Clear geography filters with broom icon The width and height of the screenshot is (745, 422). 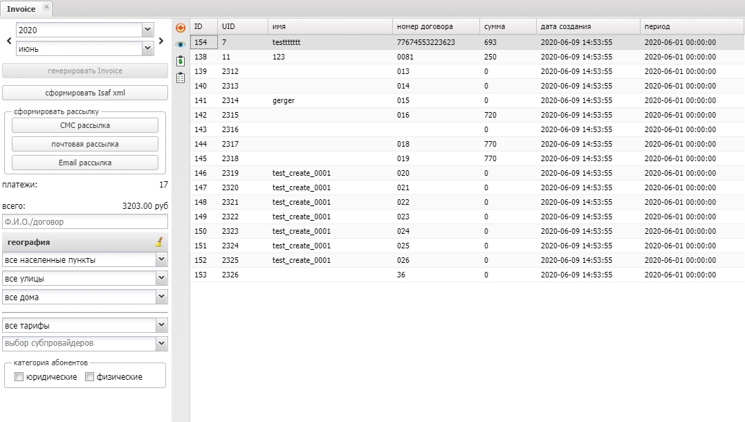tap(159, 242)
